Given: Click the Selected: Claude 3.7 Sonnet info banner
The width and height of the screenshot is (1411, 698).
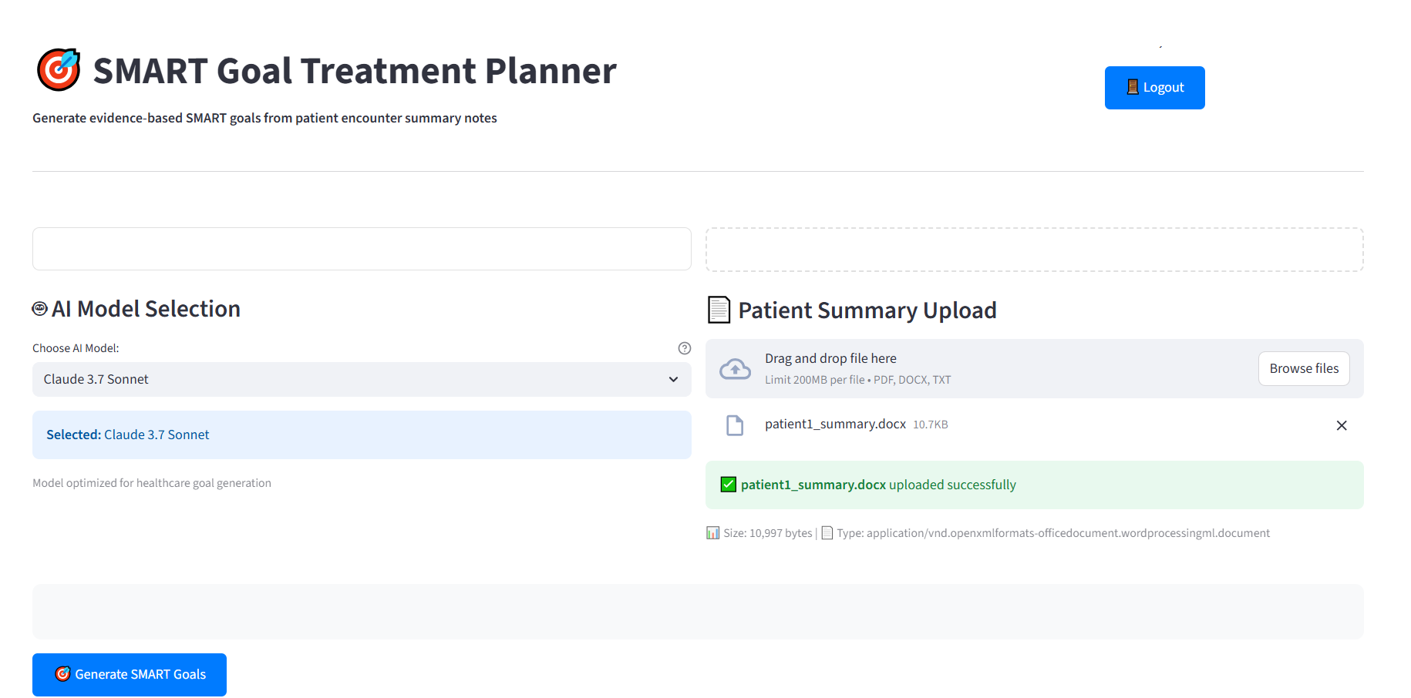Looking at the screenshot, I should (362, 435).
